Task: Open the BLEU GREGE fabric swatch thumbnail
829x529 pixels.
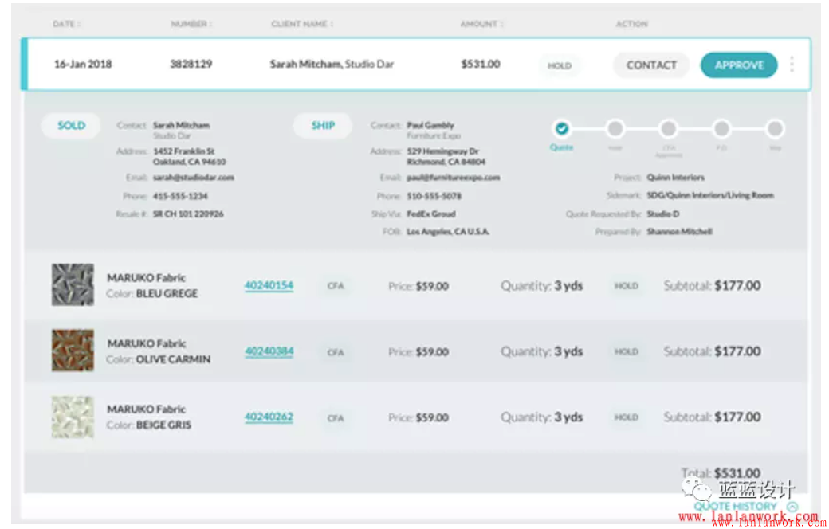Action: [x=73, y=285]
